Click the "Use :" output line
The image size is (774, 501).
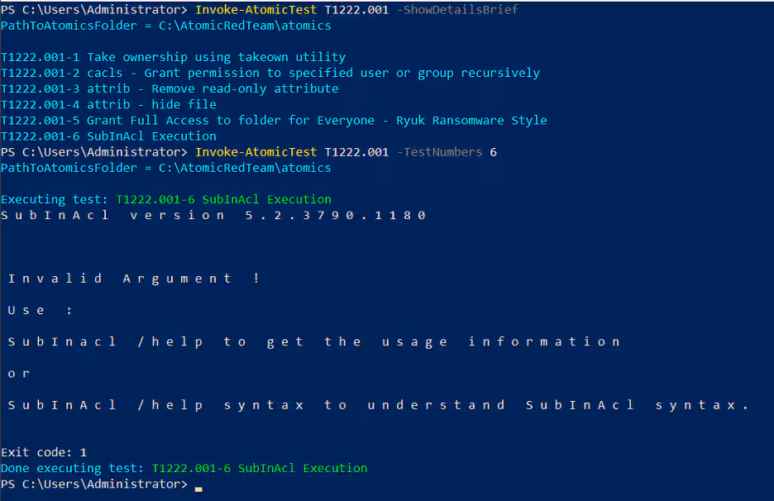[x=40, y=310]
